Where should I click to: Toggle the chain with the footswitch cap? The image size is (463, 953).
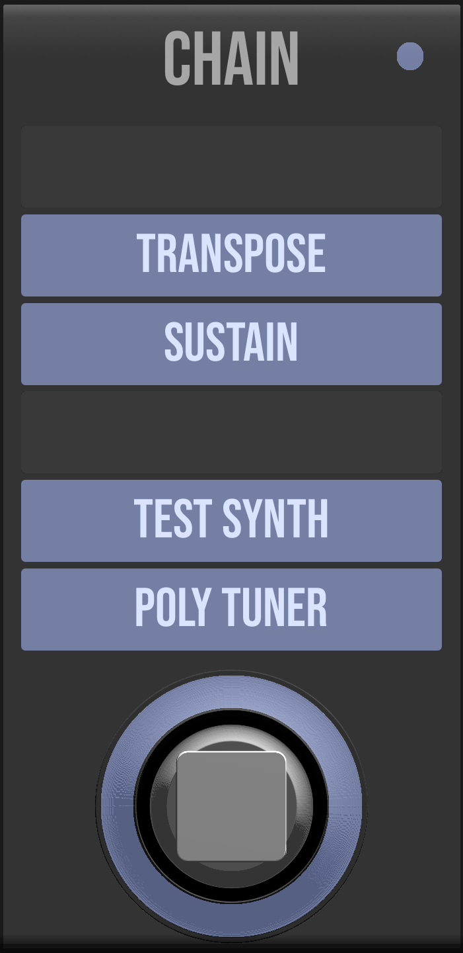point(231,806)
